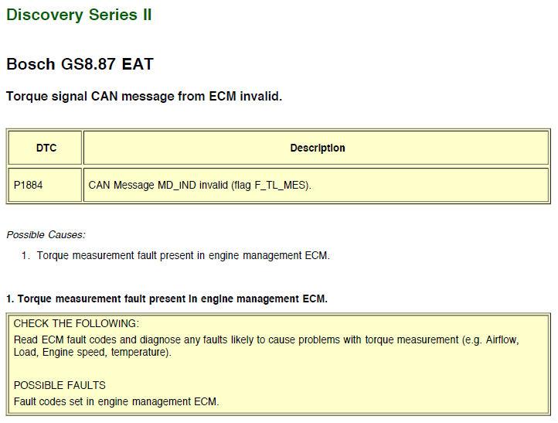Image resolution: width=558 pixels, height=423 pixels.
Task: Click the empty area right of P1884 description text
Action: (x=433, y=186)
